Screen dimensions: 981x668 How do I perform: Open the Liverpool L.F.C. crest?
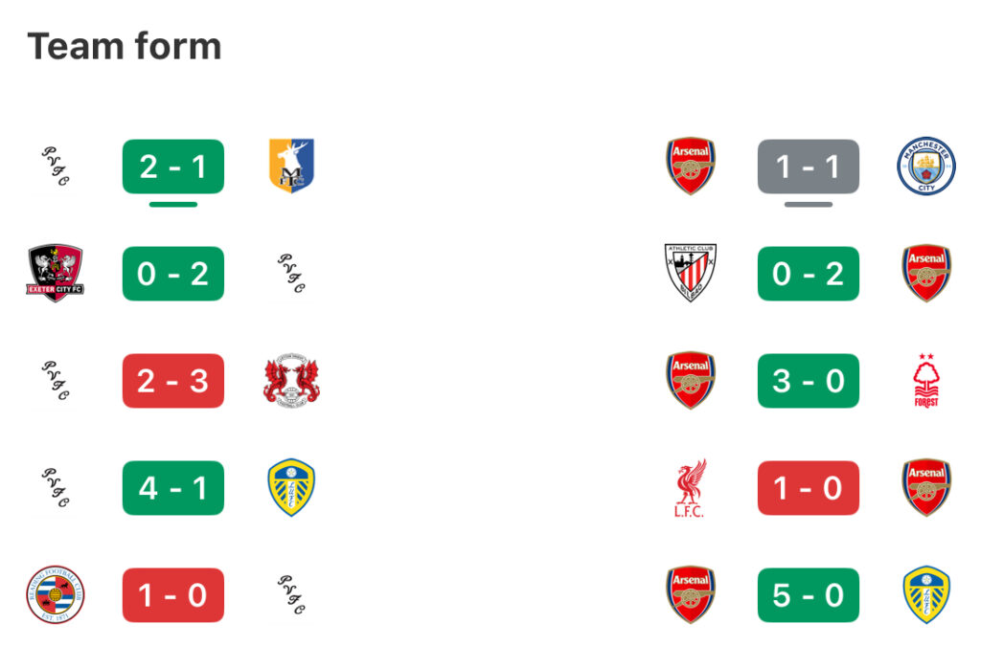pos(690,488)
